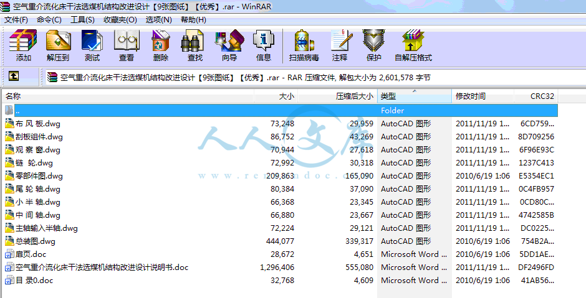Click the 扫描病毒 (Scan virus) icon
This screenshot has width=586, height=298.
tap(304, 40)
